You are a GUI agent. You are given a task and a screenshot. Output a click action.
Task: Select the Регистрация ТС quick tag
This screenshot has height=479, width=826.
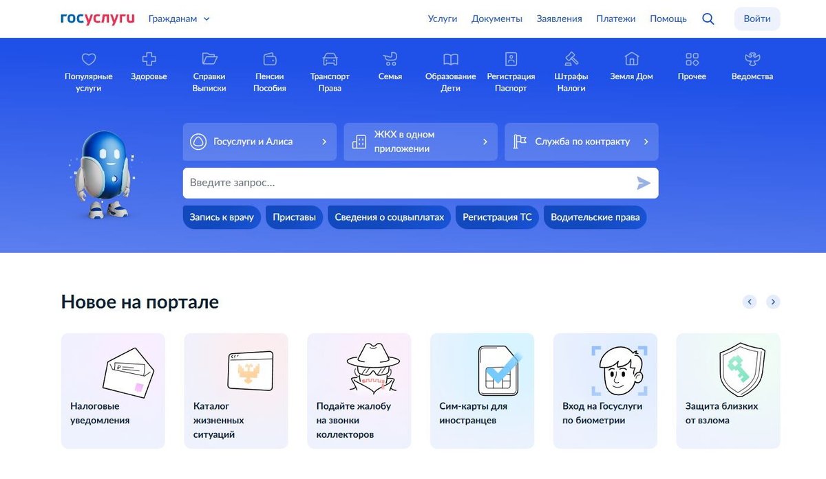497,217
